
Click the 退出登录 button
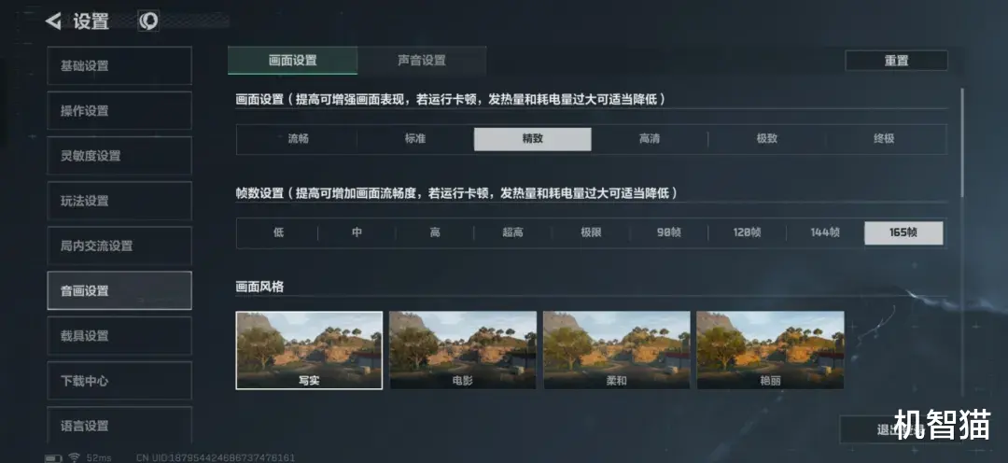pyautogui.click(x=902, y=429)
